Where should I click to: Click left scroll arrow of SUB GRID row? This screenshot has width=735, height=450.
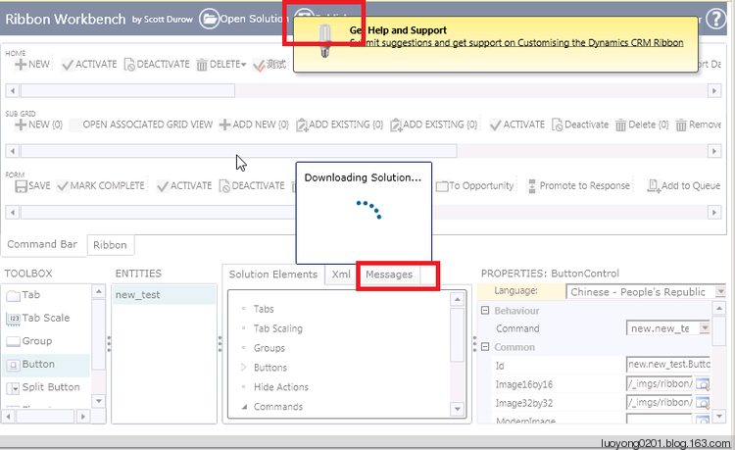click(13, 151)
